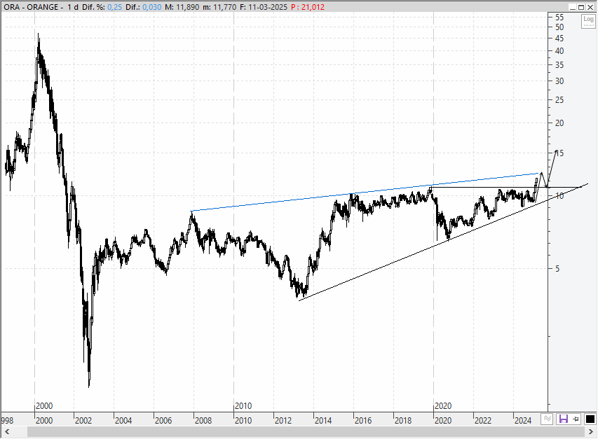Click the 45 label on price axis
This screenshot has width=598, height=439.
[559, 39]
